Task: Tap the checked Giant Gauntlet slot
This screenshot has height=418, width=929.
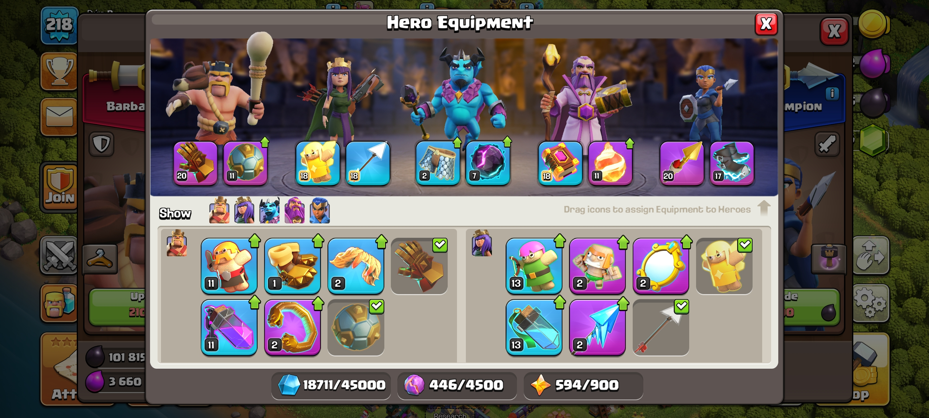Action: point(419,266)
